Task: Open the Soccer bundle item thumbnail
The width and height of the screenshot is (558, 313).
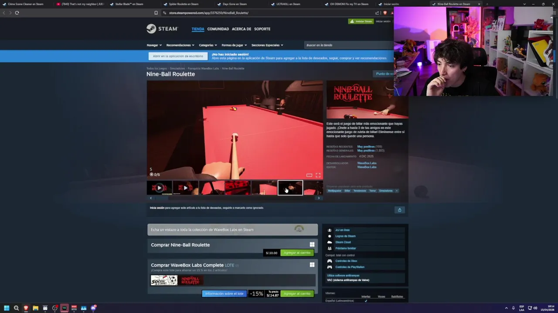Action: point(164,280)
